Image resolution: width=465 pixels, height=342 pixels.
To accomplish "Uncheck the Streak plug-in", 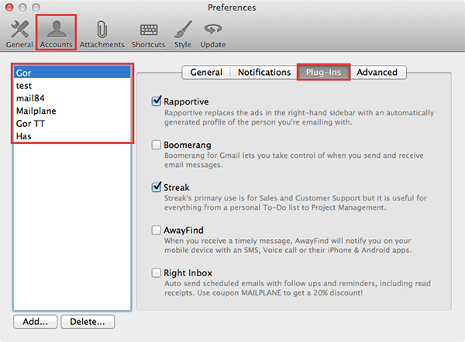I will click(157, 186).
